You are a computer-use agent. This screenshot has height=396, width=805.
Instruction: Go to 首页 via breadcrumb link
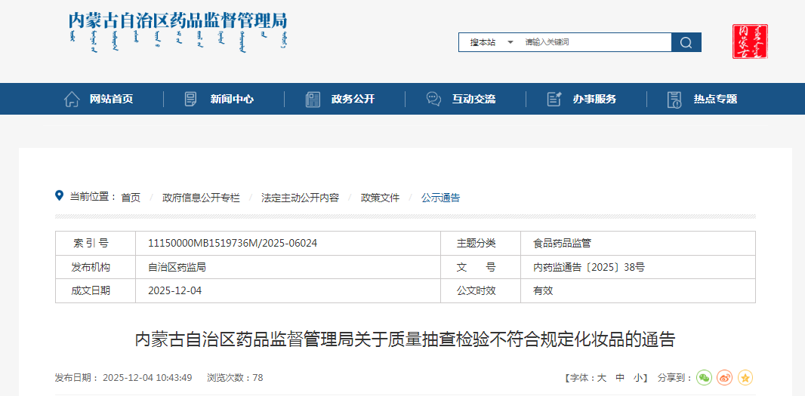131,198
